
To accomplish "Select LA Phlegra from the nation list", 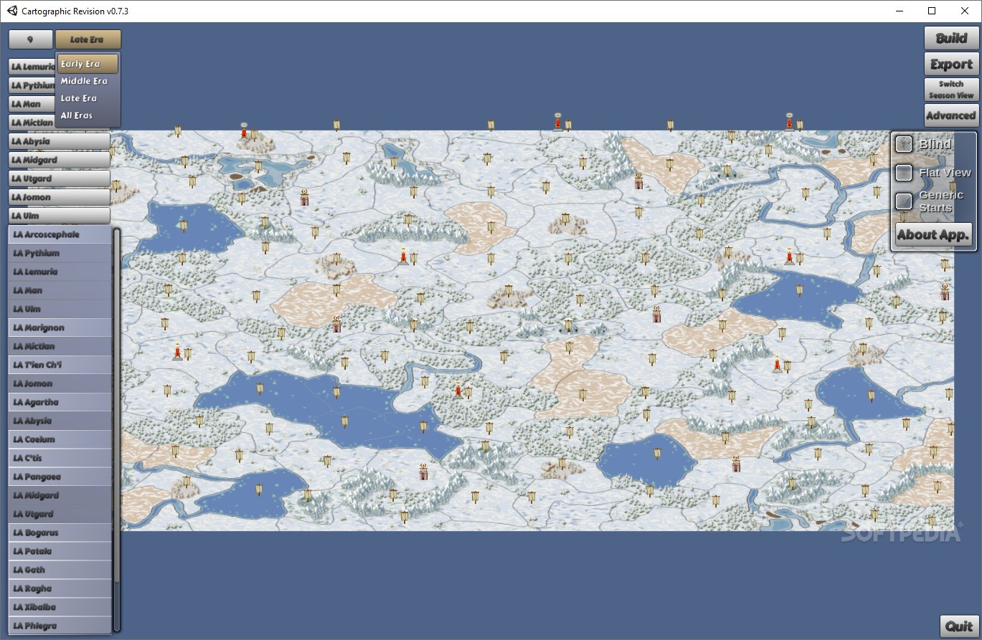I will 60,626.
